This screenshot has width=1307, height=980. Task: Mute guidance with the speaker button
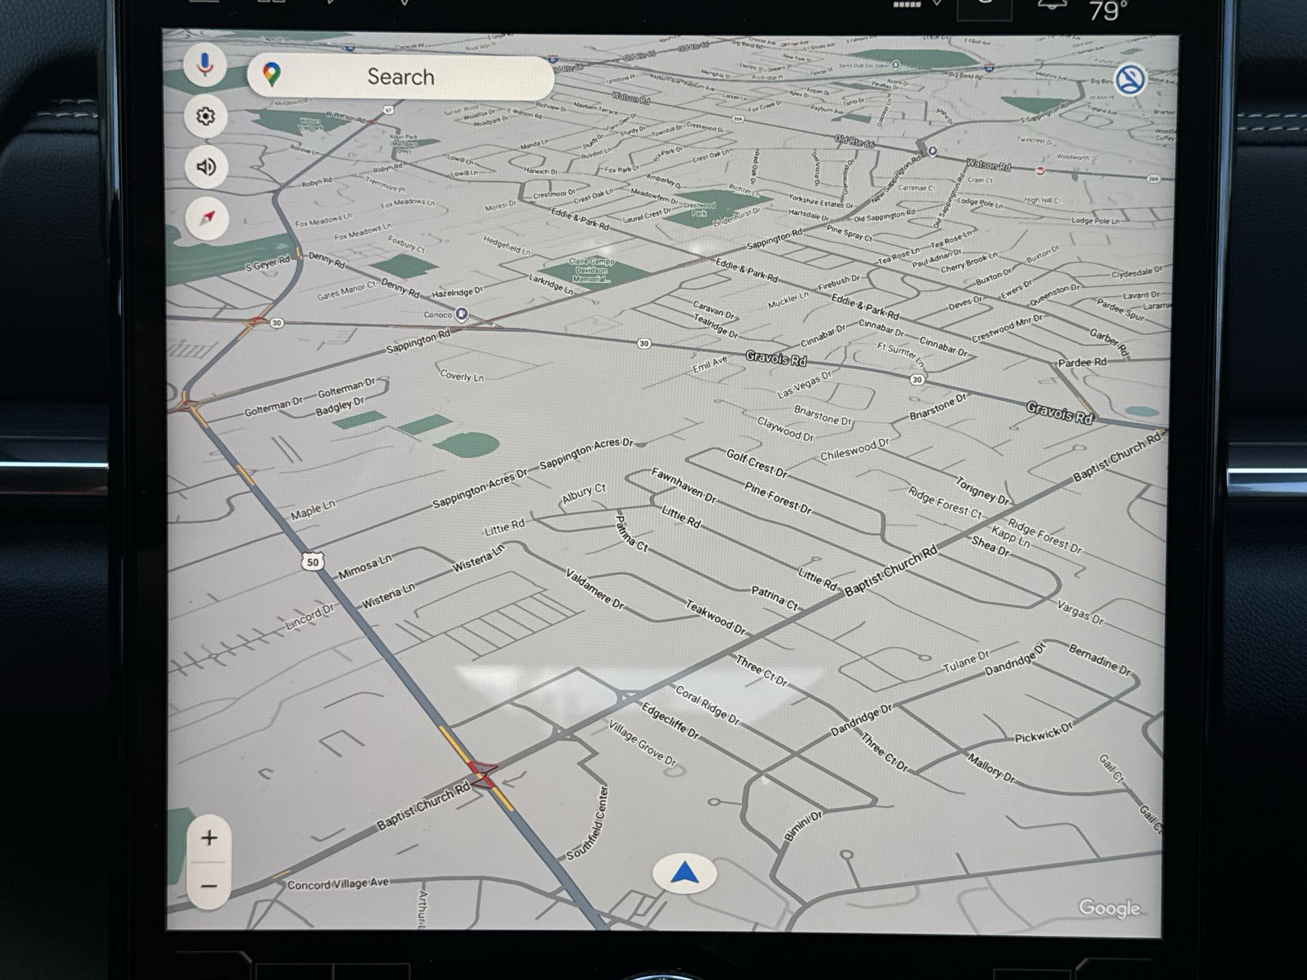(x=206, y=167)
